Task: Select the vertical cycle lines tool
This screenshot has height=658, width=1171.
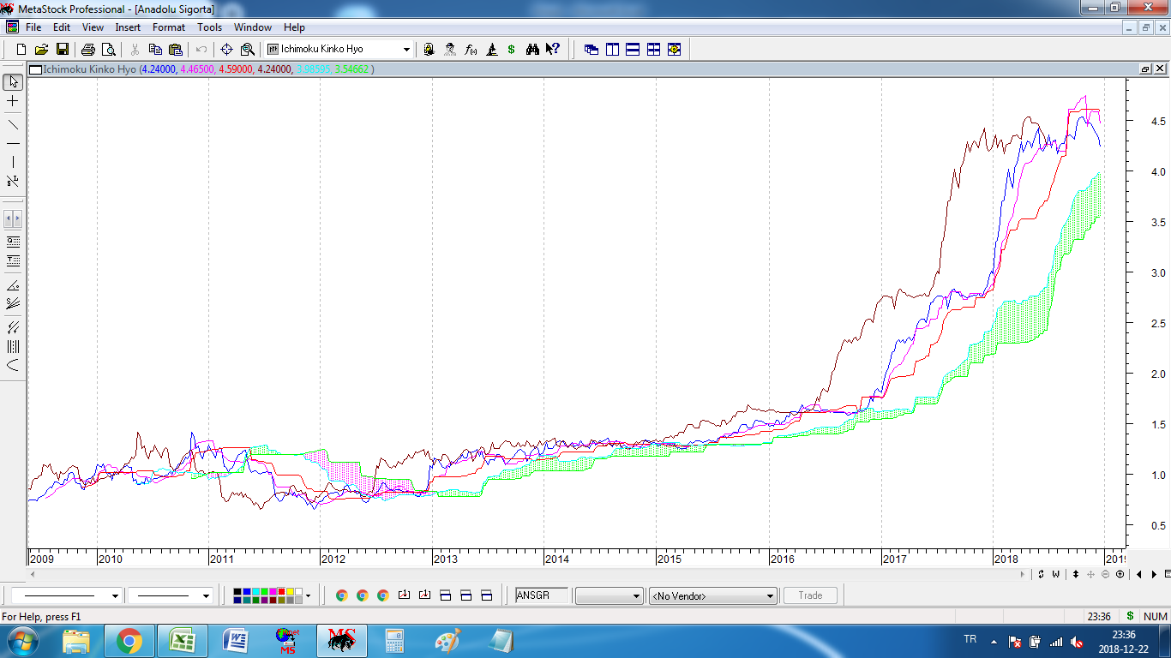Action: point(13,346)
